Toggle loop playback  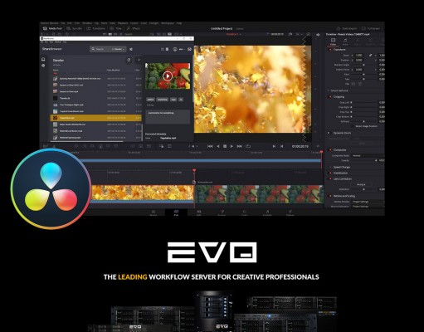[248, 146]
